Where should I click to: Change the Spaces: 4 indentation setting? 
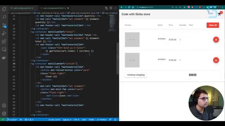click(67, 120)
